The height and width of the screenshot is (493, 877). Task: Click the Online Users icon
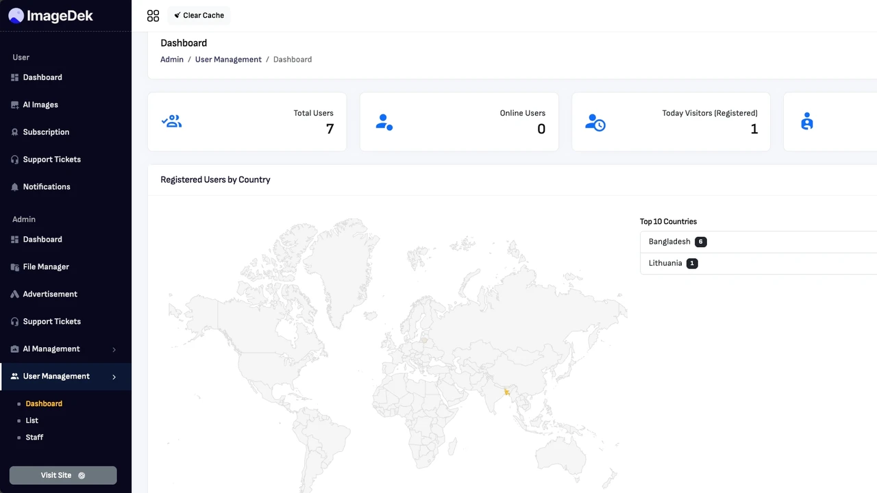[x=384, y=122]
